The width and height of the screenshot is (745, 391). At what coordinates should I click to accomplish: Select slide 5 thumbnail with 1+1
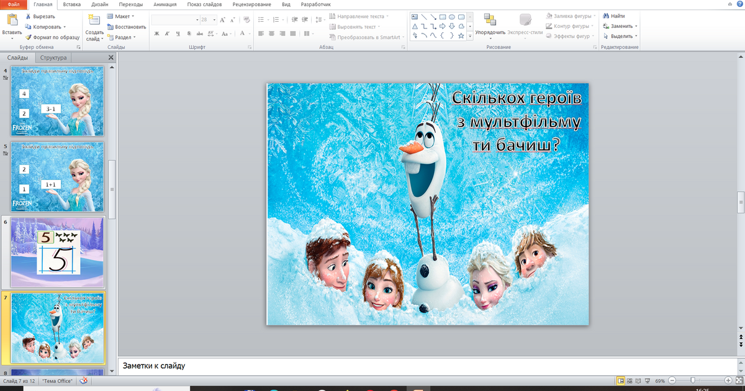(58, 177)
